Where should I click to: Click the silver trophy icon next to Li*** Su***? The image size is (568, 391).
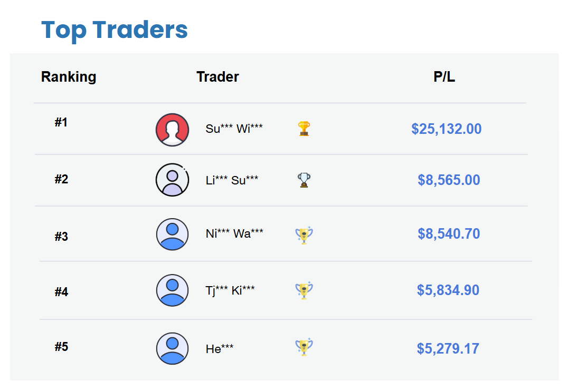point(304,180)
